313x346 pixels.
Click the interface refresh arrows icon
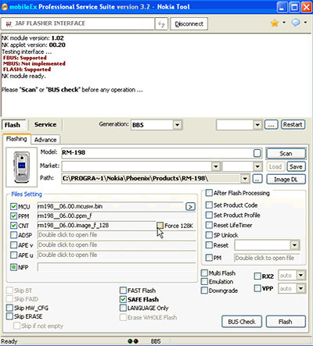161,24
